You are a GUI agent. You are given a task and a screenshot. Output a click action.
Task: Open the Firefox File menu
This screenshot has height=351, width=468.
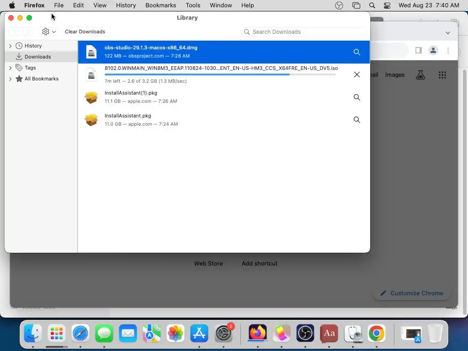point(58,5)
